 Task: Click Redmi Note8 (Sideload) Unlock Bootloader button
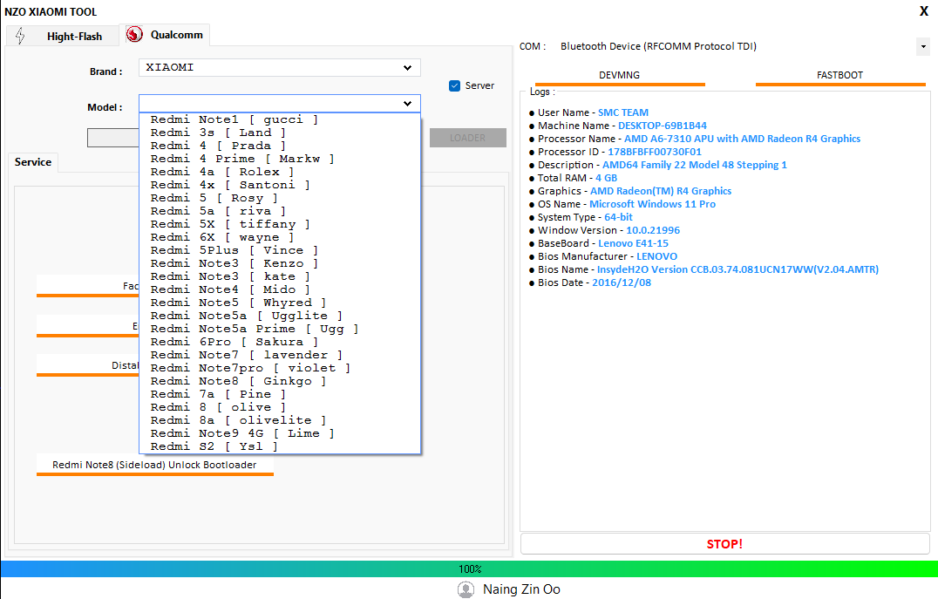click(x=154, y=465)
